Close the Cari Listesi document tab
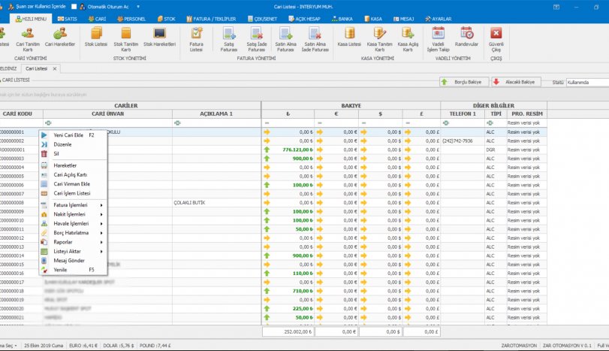 click(x=55, y=69)
